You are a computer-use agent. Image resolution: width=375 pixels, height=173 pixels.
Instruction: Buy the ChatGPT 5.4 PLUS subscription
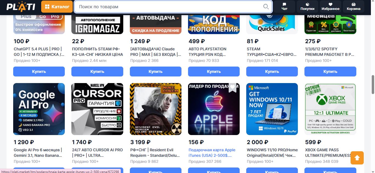pos(39,72)
